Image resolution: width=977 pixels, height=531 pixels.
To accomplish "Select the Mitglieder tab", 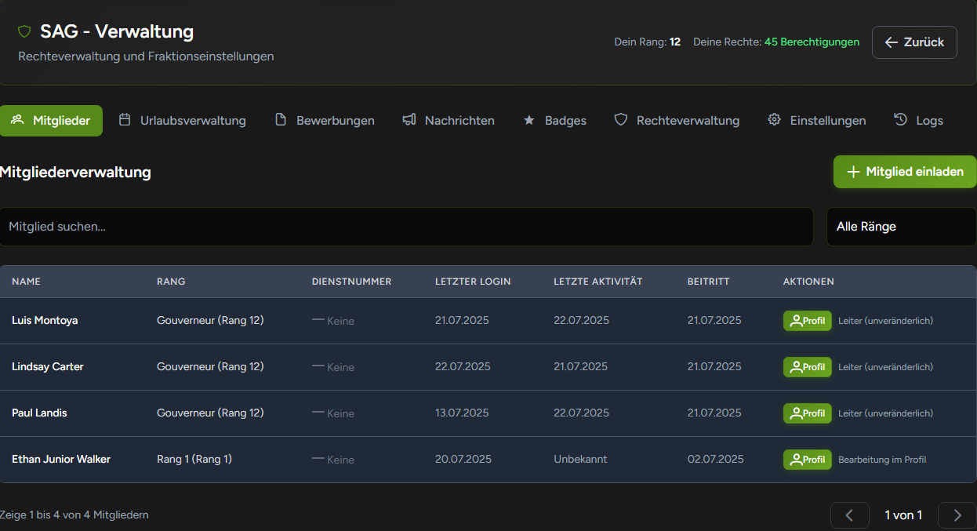I will tap(51, 121).
